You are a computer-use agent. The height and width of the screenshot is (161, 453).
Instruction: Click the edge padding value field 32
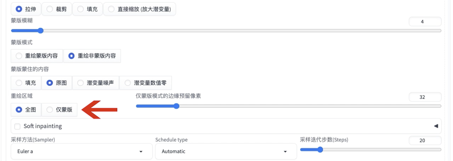coord(425,97)
